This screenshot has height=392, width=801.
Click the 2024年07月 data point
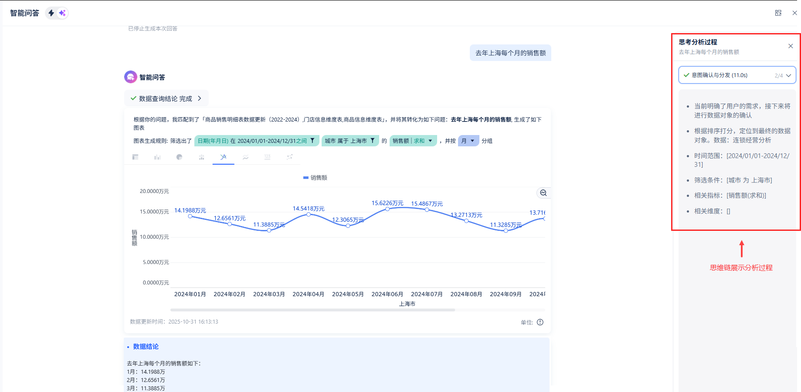[x=427, y=210]
